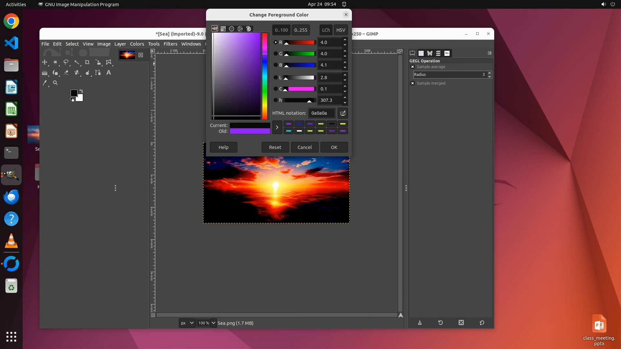Click the Old purple color swatch
621x349 pixels.
coord(250,131)
